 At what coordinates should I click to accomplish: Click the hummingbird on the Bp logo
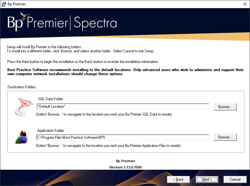click(24, 15)
